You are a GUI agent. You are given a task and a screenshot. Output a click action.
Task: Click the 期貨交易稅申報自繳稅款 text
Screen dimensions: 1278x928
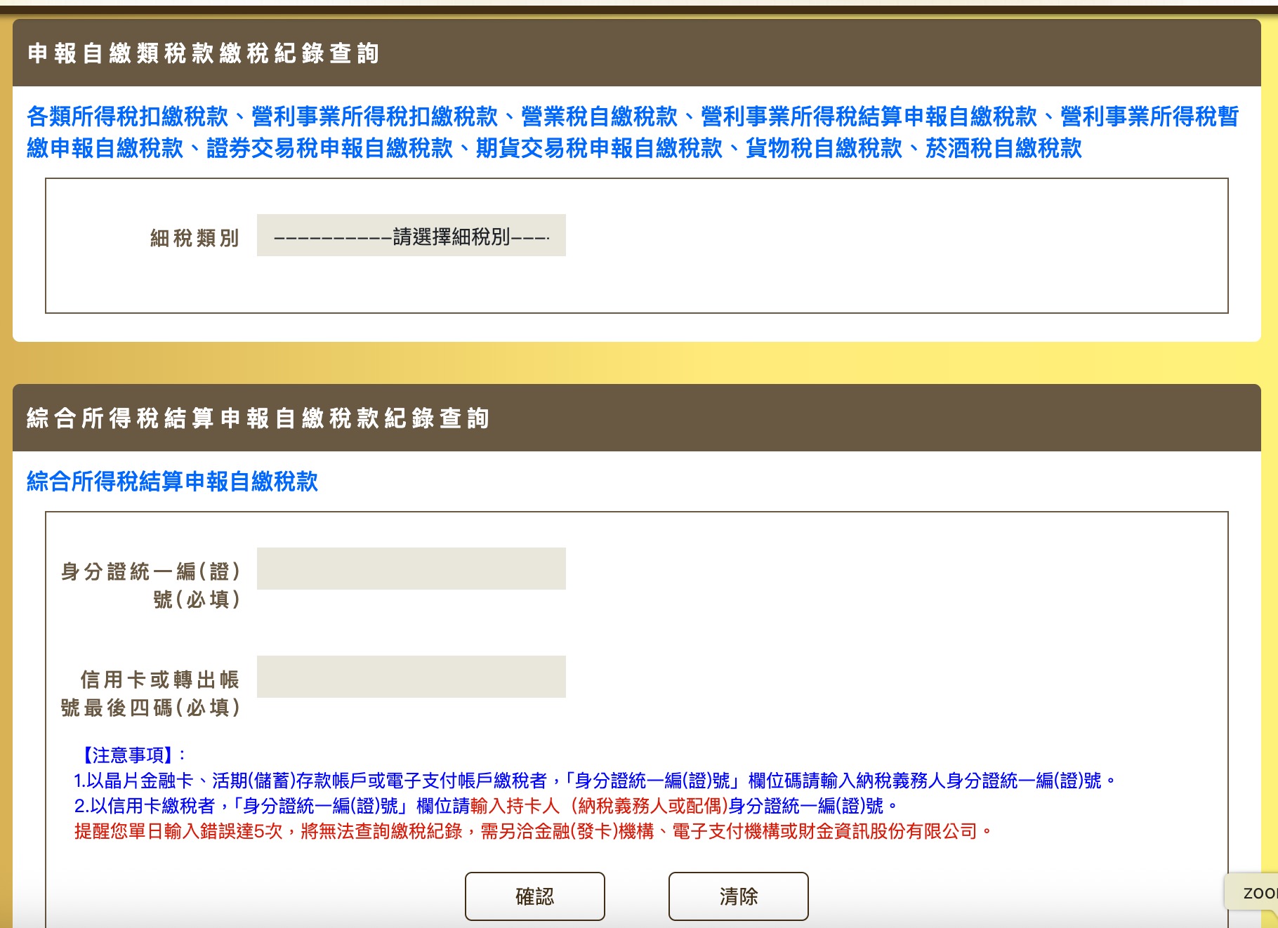pos(599,148)
